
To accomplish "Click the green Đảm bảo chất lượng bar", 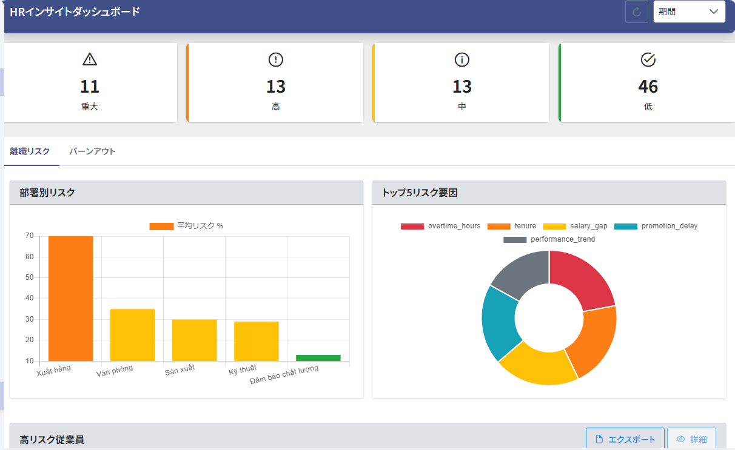I will 318,357.
